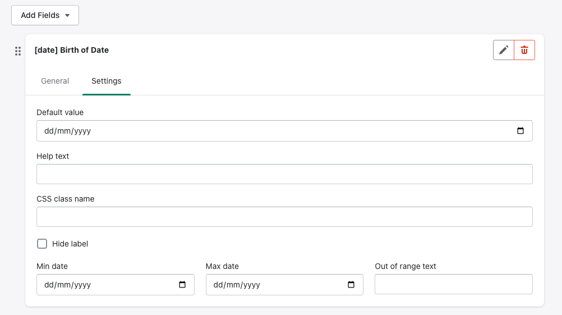Click the '[date] Birth of Date' field title

click(x=72, y=50)
